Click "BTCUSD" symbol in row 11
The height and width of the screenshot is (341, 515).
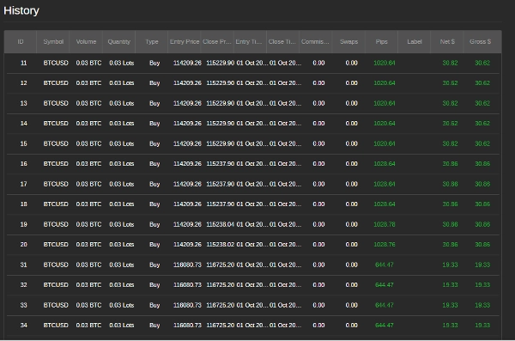coord(56,64)
